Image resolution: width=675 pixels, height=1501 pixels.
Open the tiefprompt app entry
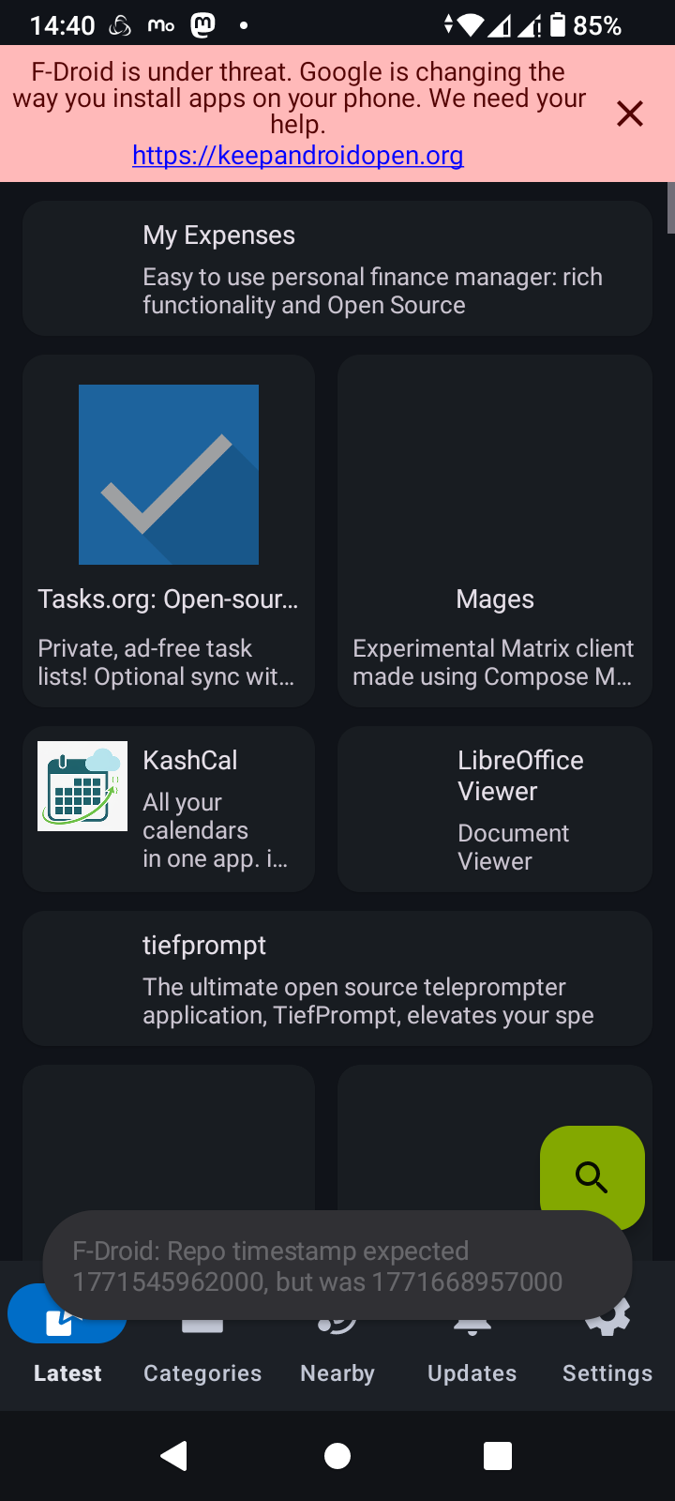point(337,978)
